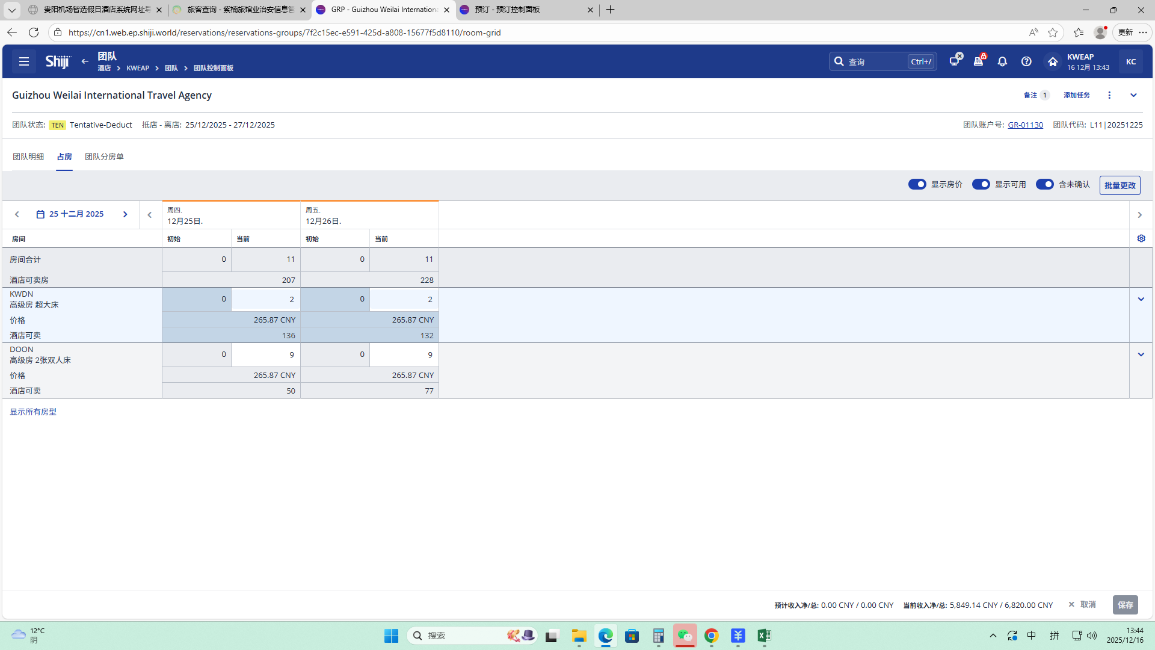Image resolution: width=1155 pixels, height=650 pixels.
Task: Collapse the group header details chevron
Action: 1133,95
